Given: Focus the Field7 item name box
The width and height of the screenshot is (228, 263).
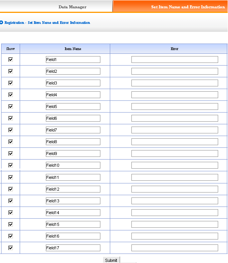Looking at the screenshot, I should pos(73,130).
